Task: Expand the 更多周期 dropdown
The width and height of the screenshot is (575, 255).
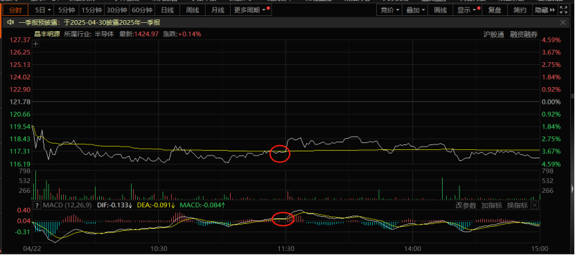Action: tap(251, 10)
